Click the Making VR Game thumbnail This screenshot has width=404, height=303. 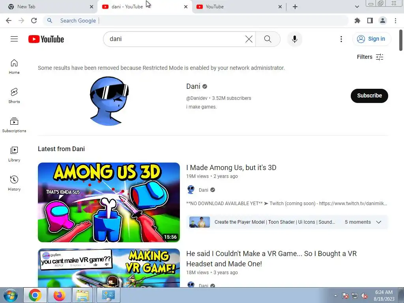[109, 268]
